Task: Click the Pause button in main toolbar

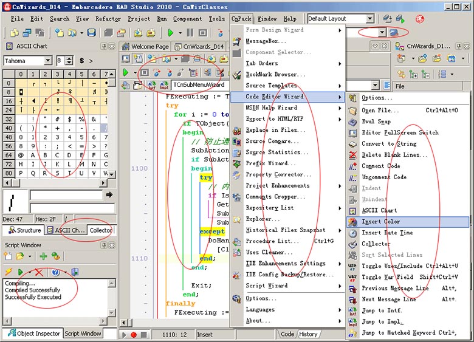Action: pyautogui.click(x=189, y=33)
